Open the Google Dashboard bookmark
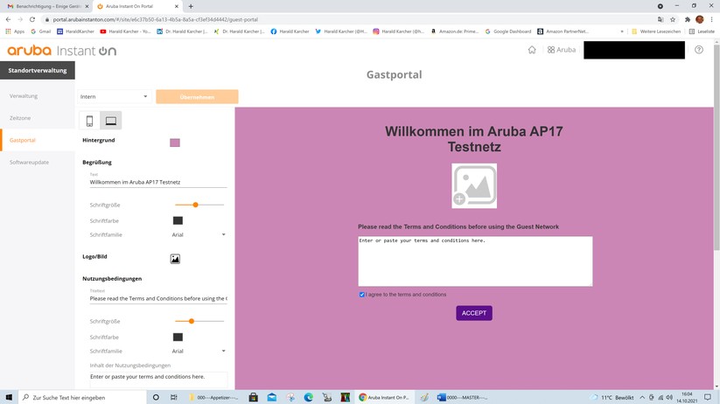720x404 pixels. (508, 31)
